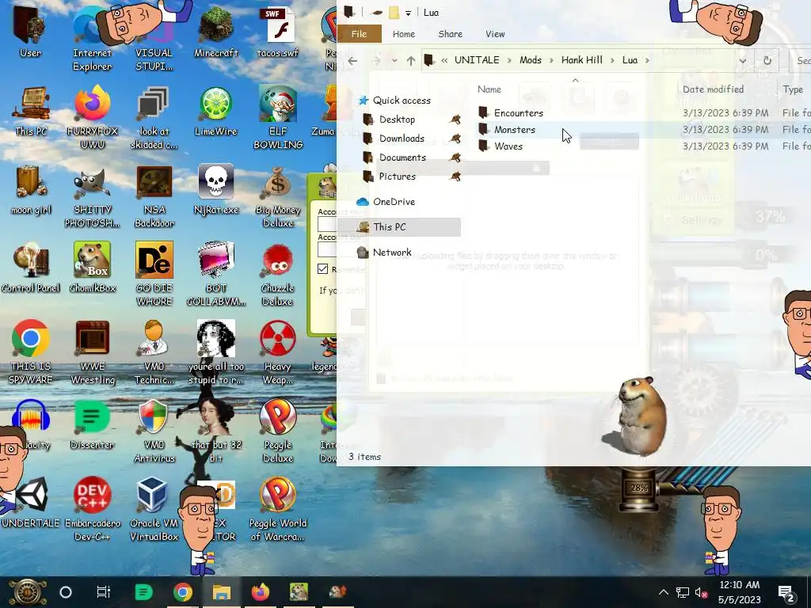
Task: Launch Heavy Weapon desktop shortcut
Action: (x=278, y=352)
